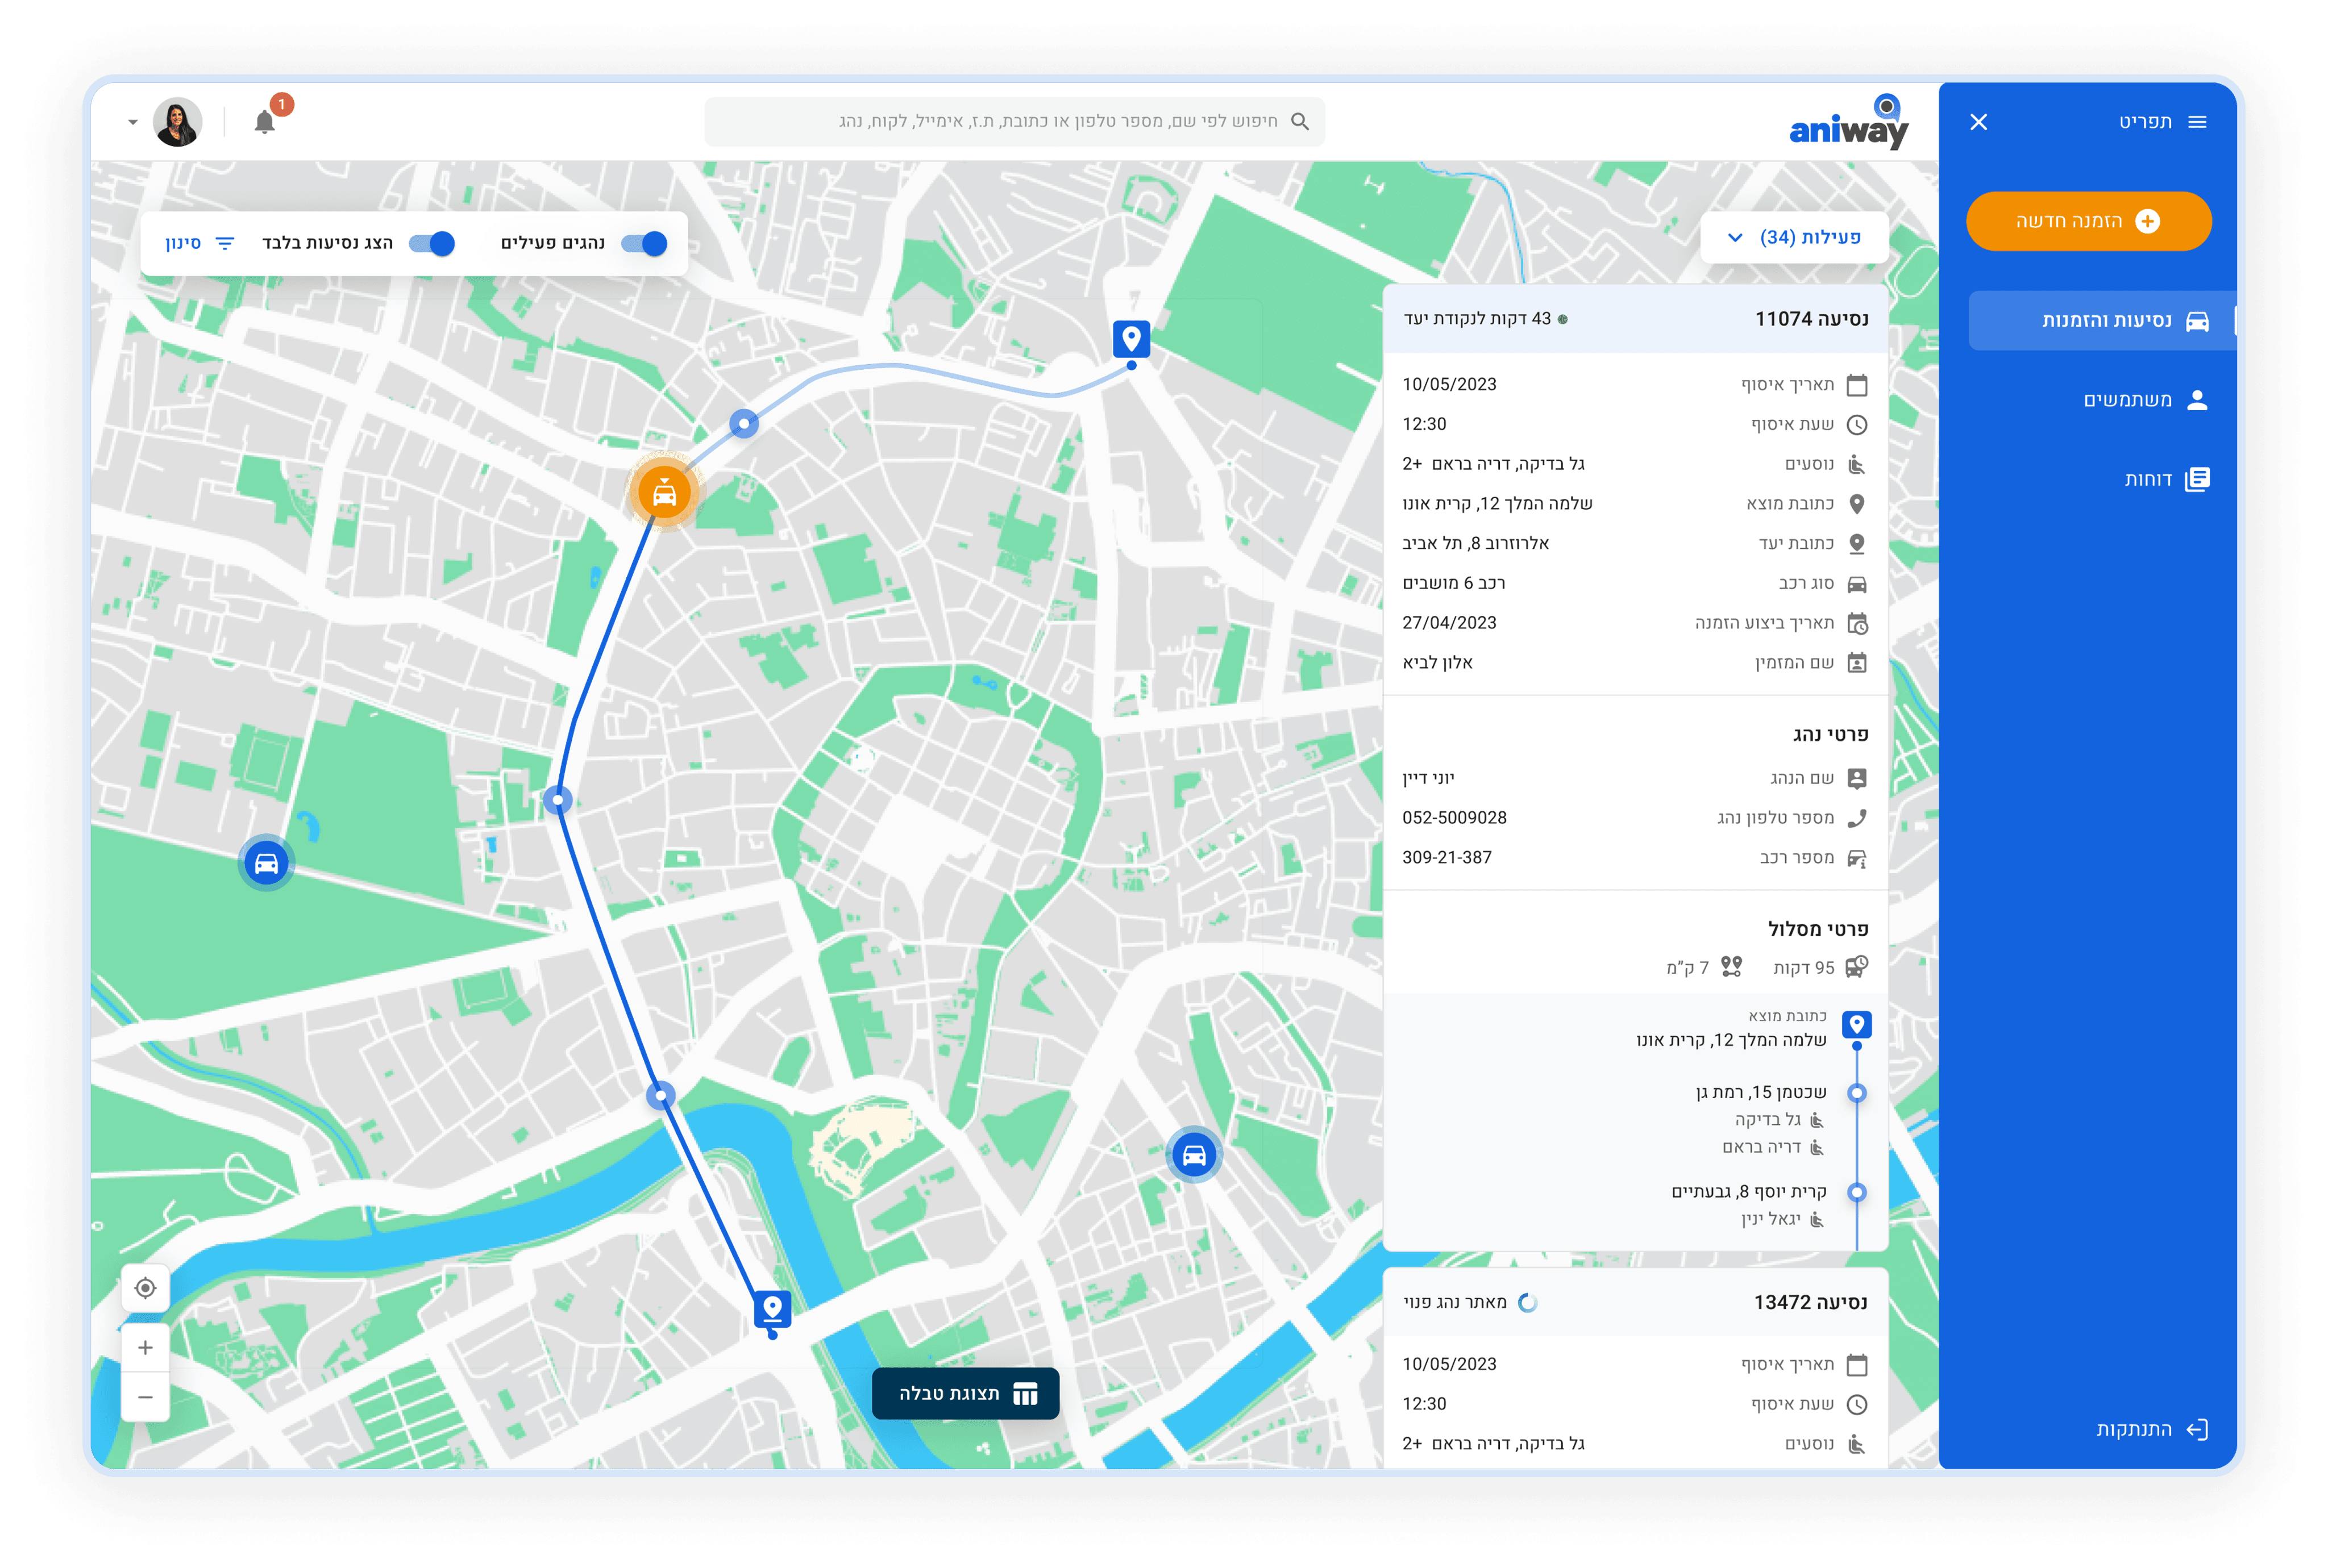Click the route's top location pin on map
This screenshot has height=1568, width=2328.
click(1132, 340)
